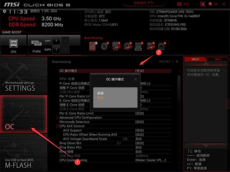Open Ring Down Bin value dropdown
Screen dimensions: 230x172
139,143
